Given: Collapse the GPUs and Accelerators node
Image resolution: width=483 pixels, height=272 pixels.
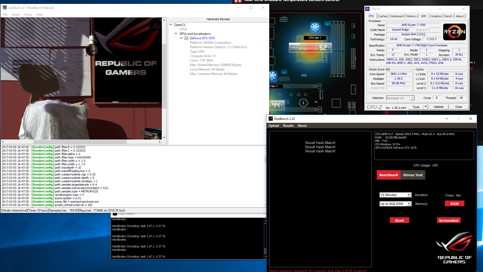Looking at the screenshot, I should pos(176,34).
